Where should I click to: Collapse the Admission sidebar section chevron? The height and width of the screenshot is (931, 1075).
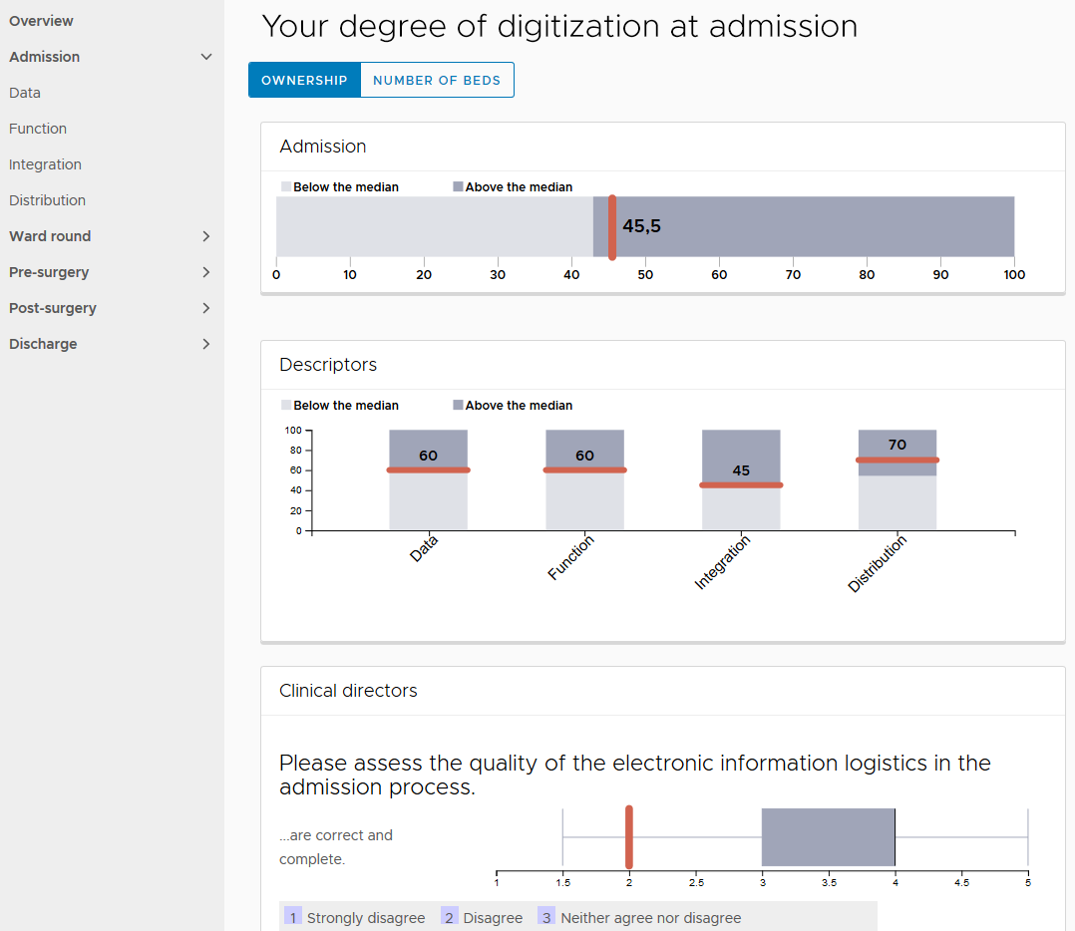(x=206, y=57)
